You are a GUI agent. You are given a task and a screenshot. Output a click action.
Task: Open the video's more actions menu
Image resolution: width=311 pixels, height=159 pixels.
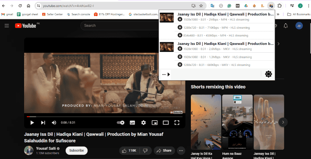pyautogui.click(x=181, y=150)
